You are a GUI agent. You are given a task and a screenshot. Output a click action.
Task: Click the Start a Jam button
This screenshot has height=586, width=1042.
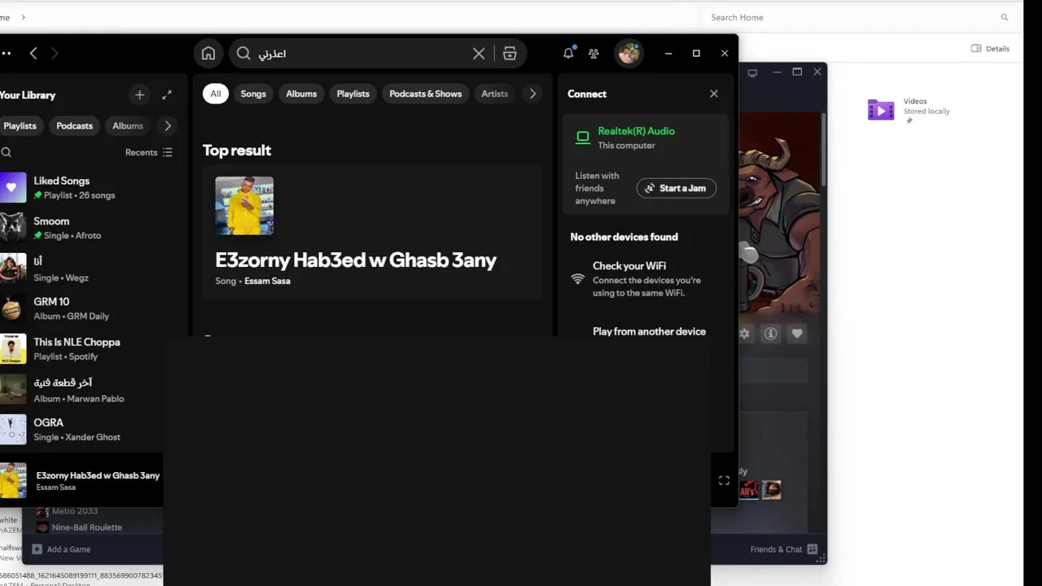point(676,188)
